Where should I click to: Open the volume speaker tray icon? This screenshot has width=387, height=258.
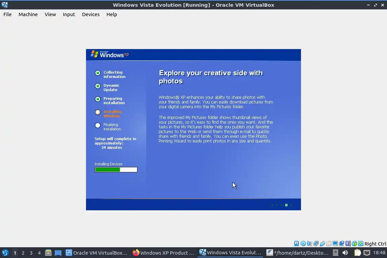(x=345, y=253)
